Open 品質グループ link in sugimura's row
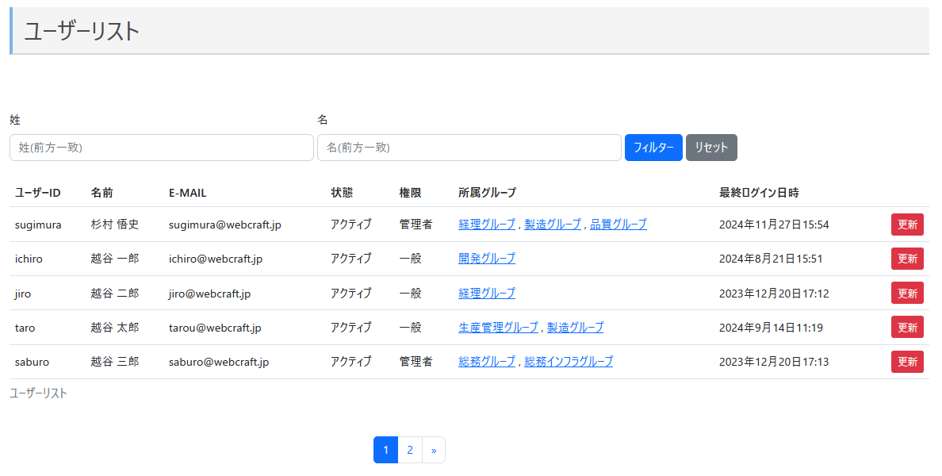Screen dimensions: 942x476 coord(618,225)
